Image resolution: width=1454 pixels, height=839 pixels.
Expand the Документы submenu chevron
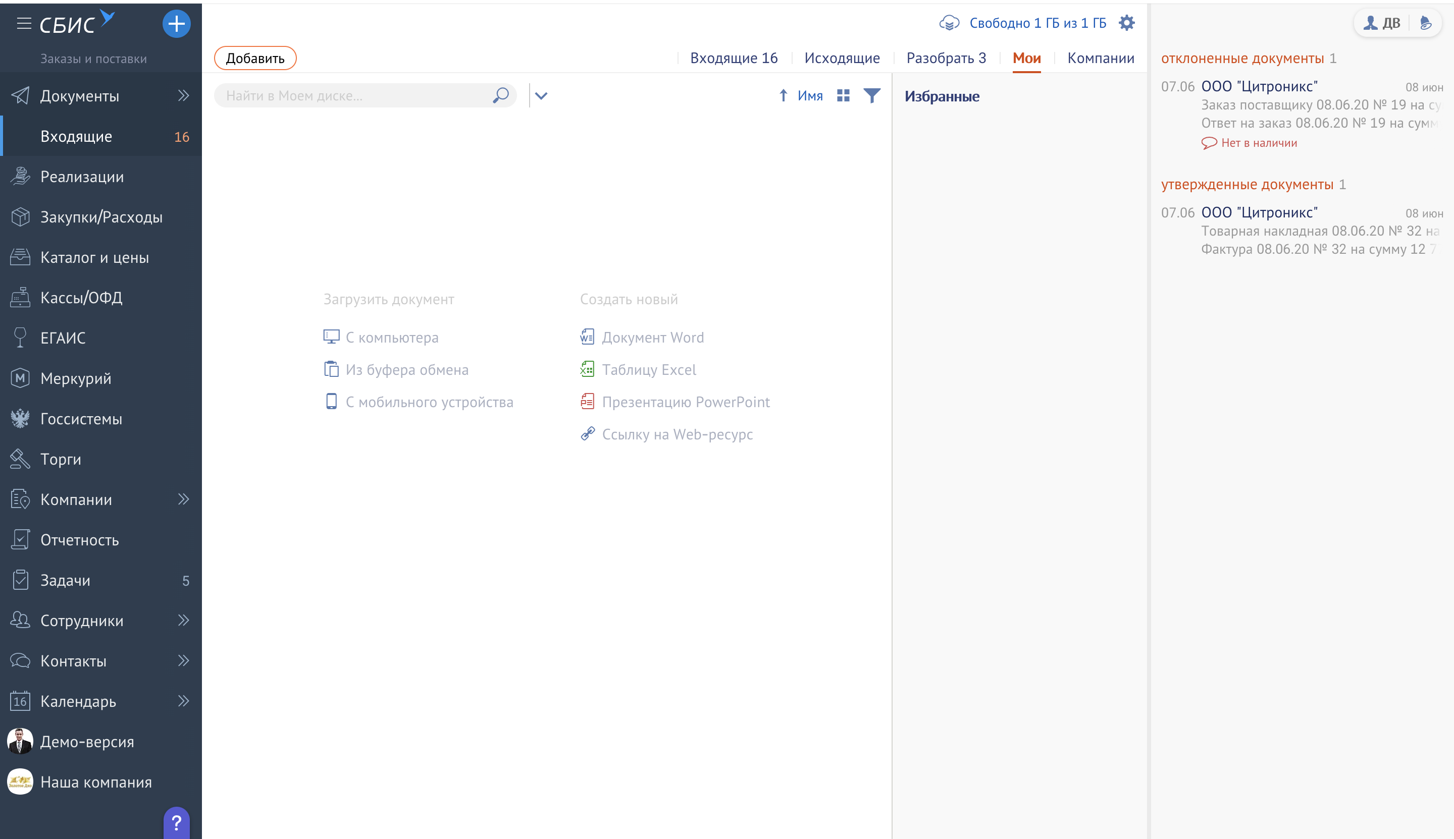click(183, 96)
